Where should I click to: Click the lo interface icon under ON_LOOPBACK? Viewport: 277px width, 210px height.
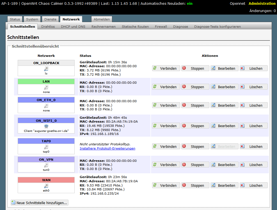click(x=46, y=69)
